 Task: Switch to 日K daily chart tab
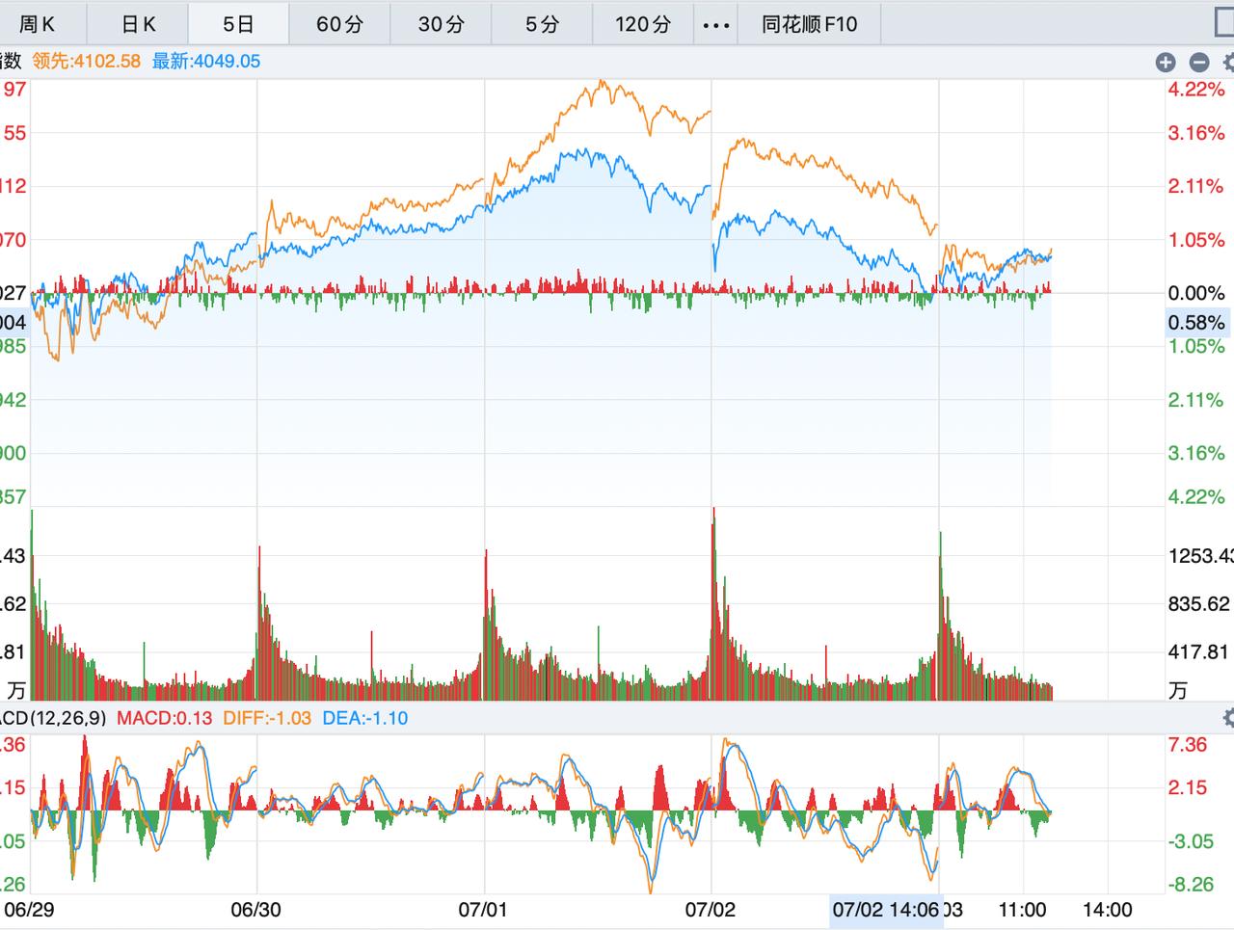(x=138, y=24)
